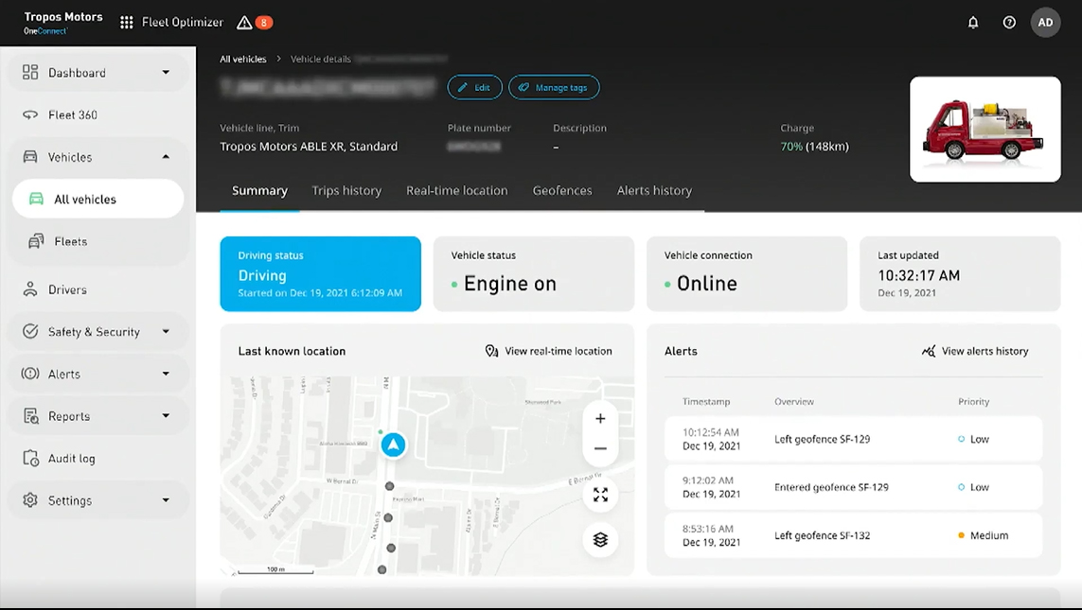Click the Settings gear icon

[30, 500]
